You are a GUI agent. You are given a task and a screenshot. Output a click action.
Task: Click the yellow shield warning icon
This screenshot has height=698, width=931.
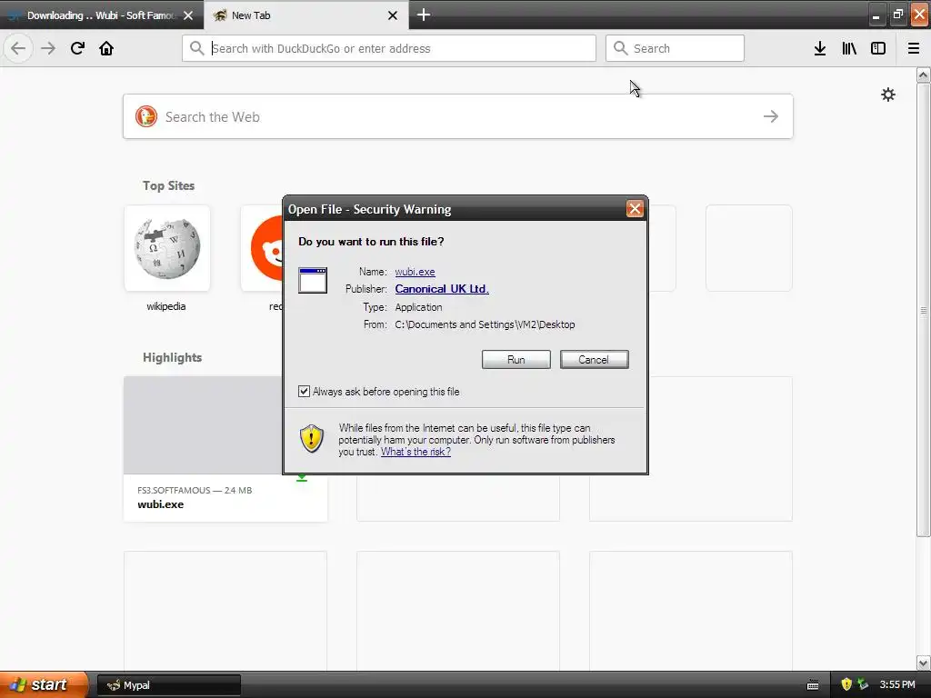[312, 439]
